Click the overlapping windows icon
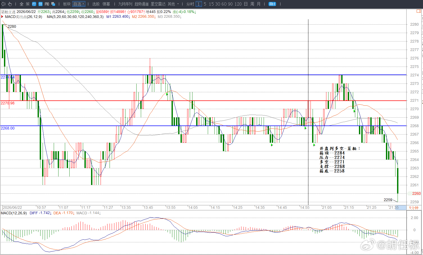Viewport: 423px width, 255px height. click(x=53, y=4)
